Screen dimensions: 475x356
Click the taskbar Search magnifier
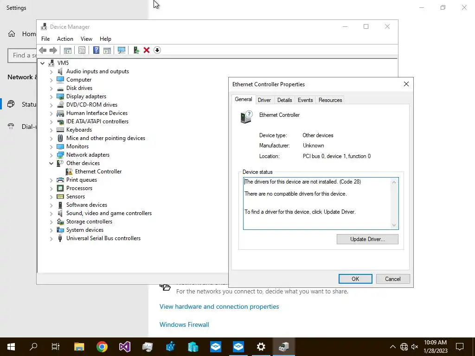33,347
